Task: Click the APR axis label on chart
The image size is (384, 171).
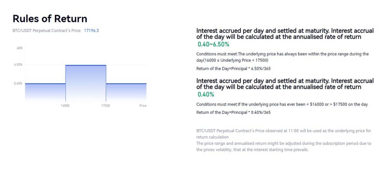Action: coord(19,48)
